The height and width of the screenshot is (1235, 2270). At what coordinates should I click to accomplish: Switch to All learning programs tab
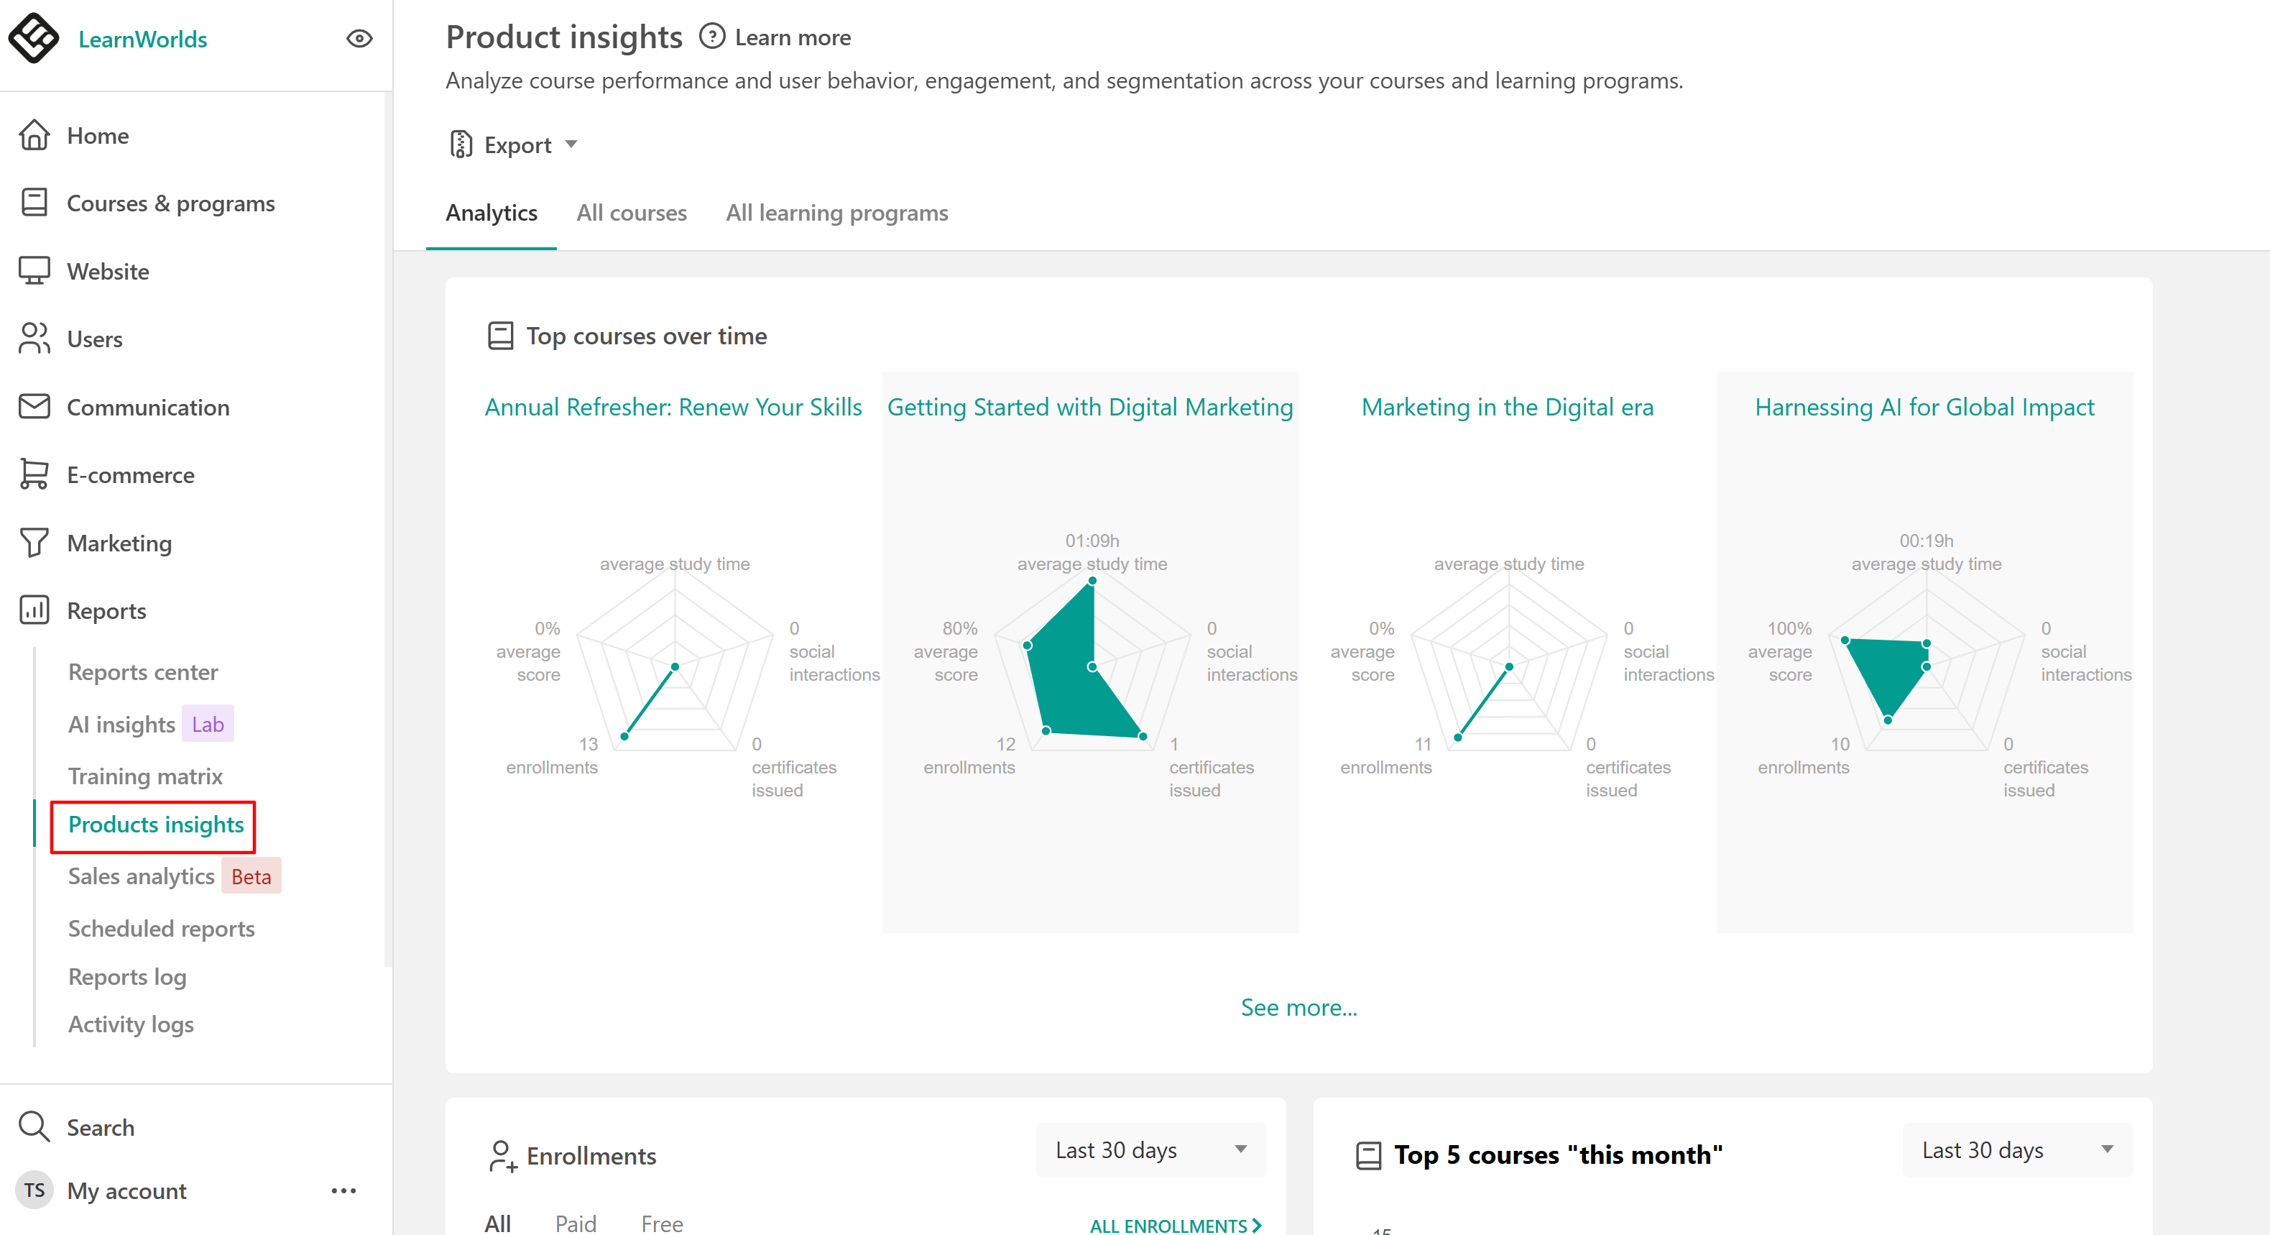(836, 213)
